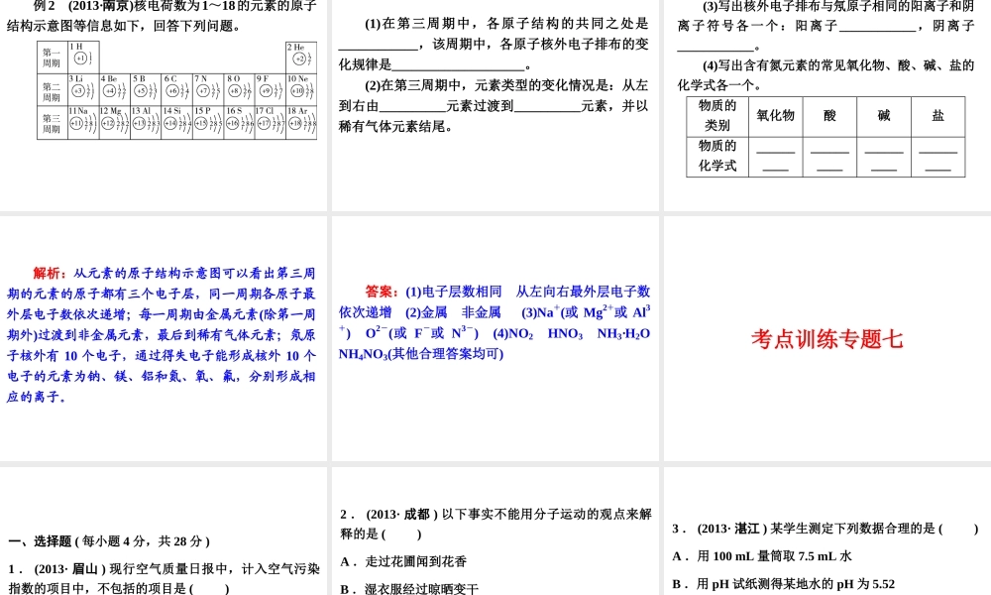Viewport: 991px width, 595px height.
Task: Click the 酸 column header
Action: click(x=829, y=116)
